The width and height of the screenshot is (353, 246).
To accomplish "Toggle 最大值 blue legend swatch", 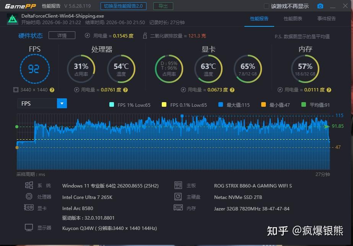I will click(x=221, y=104).
